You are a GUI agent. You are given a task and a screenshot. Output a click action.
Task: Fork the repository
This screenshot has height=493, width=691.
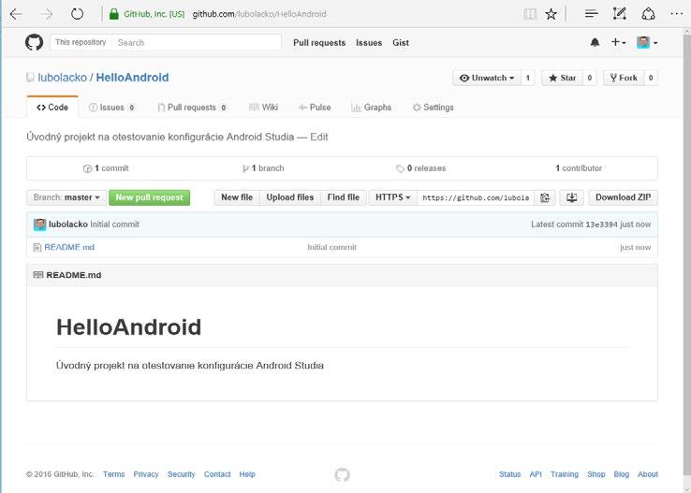tap(624, 78)
